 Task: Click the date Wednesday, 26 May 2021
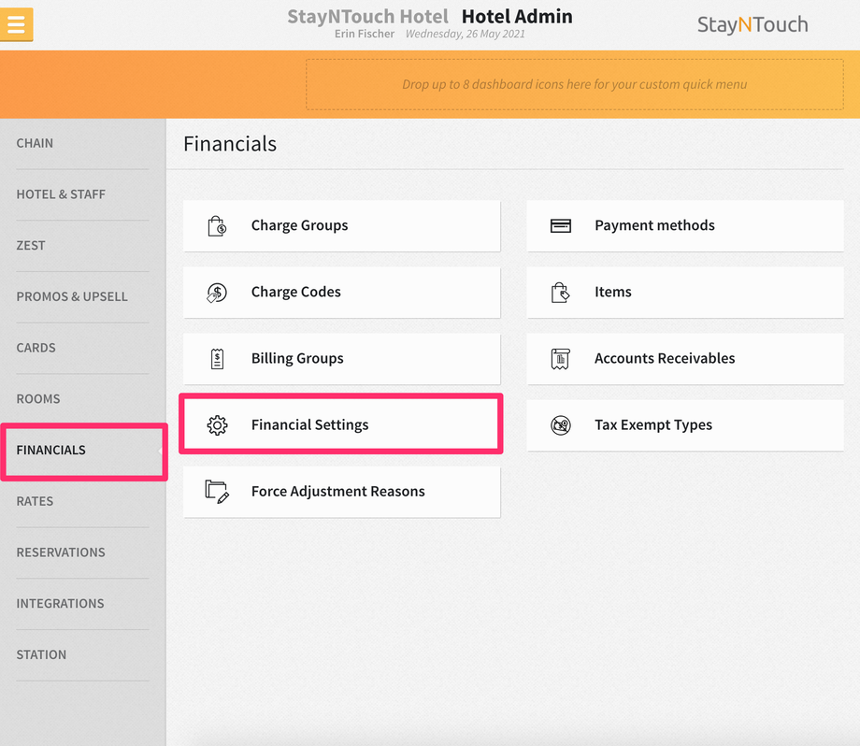[466, 34]
